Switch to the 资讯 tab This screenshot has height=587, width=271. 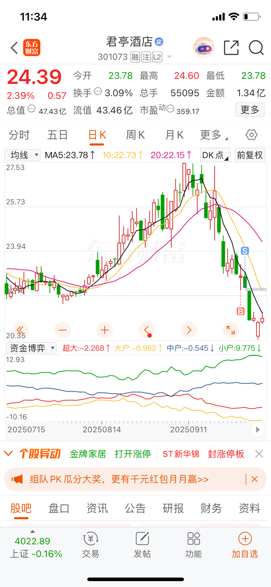[97, 508]
